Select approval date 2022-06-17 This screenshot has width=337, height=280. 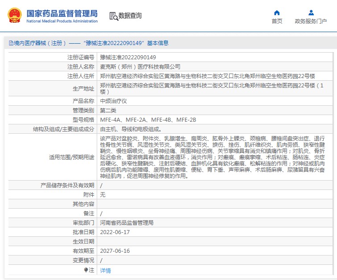(115, 232)
